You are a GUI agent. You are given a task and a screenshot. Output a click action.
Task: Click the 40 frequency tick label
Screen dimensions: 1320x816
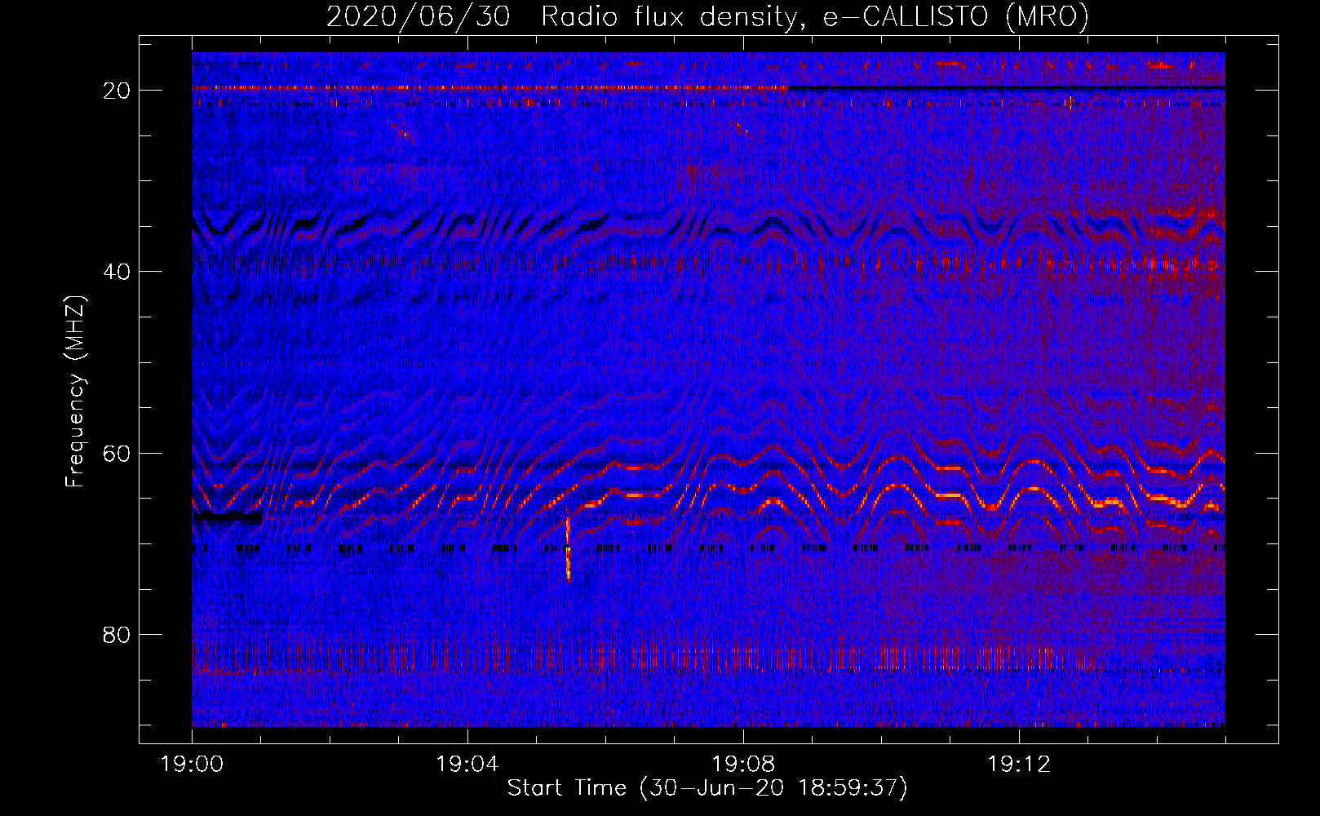point(117,272)
